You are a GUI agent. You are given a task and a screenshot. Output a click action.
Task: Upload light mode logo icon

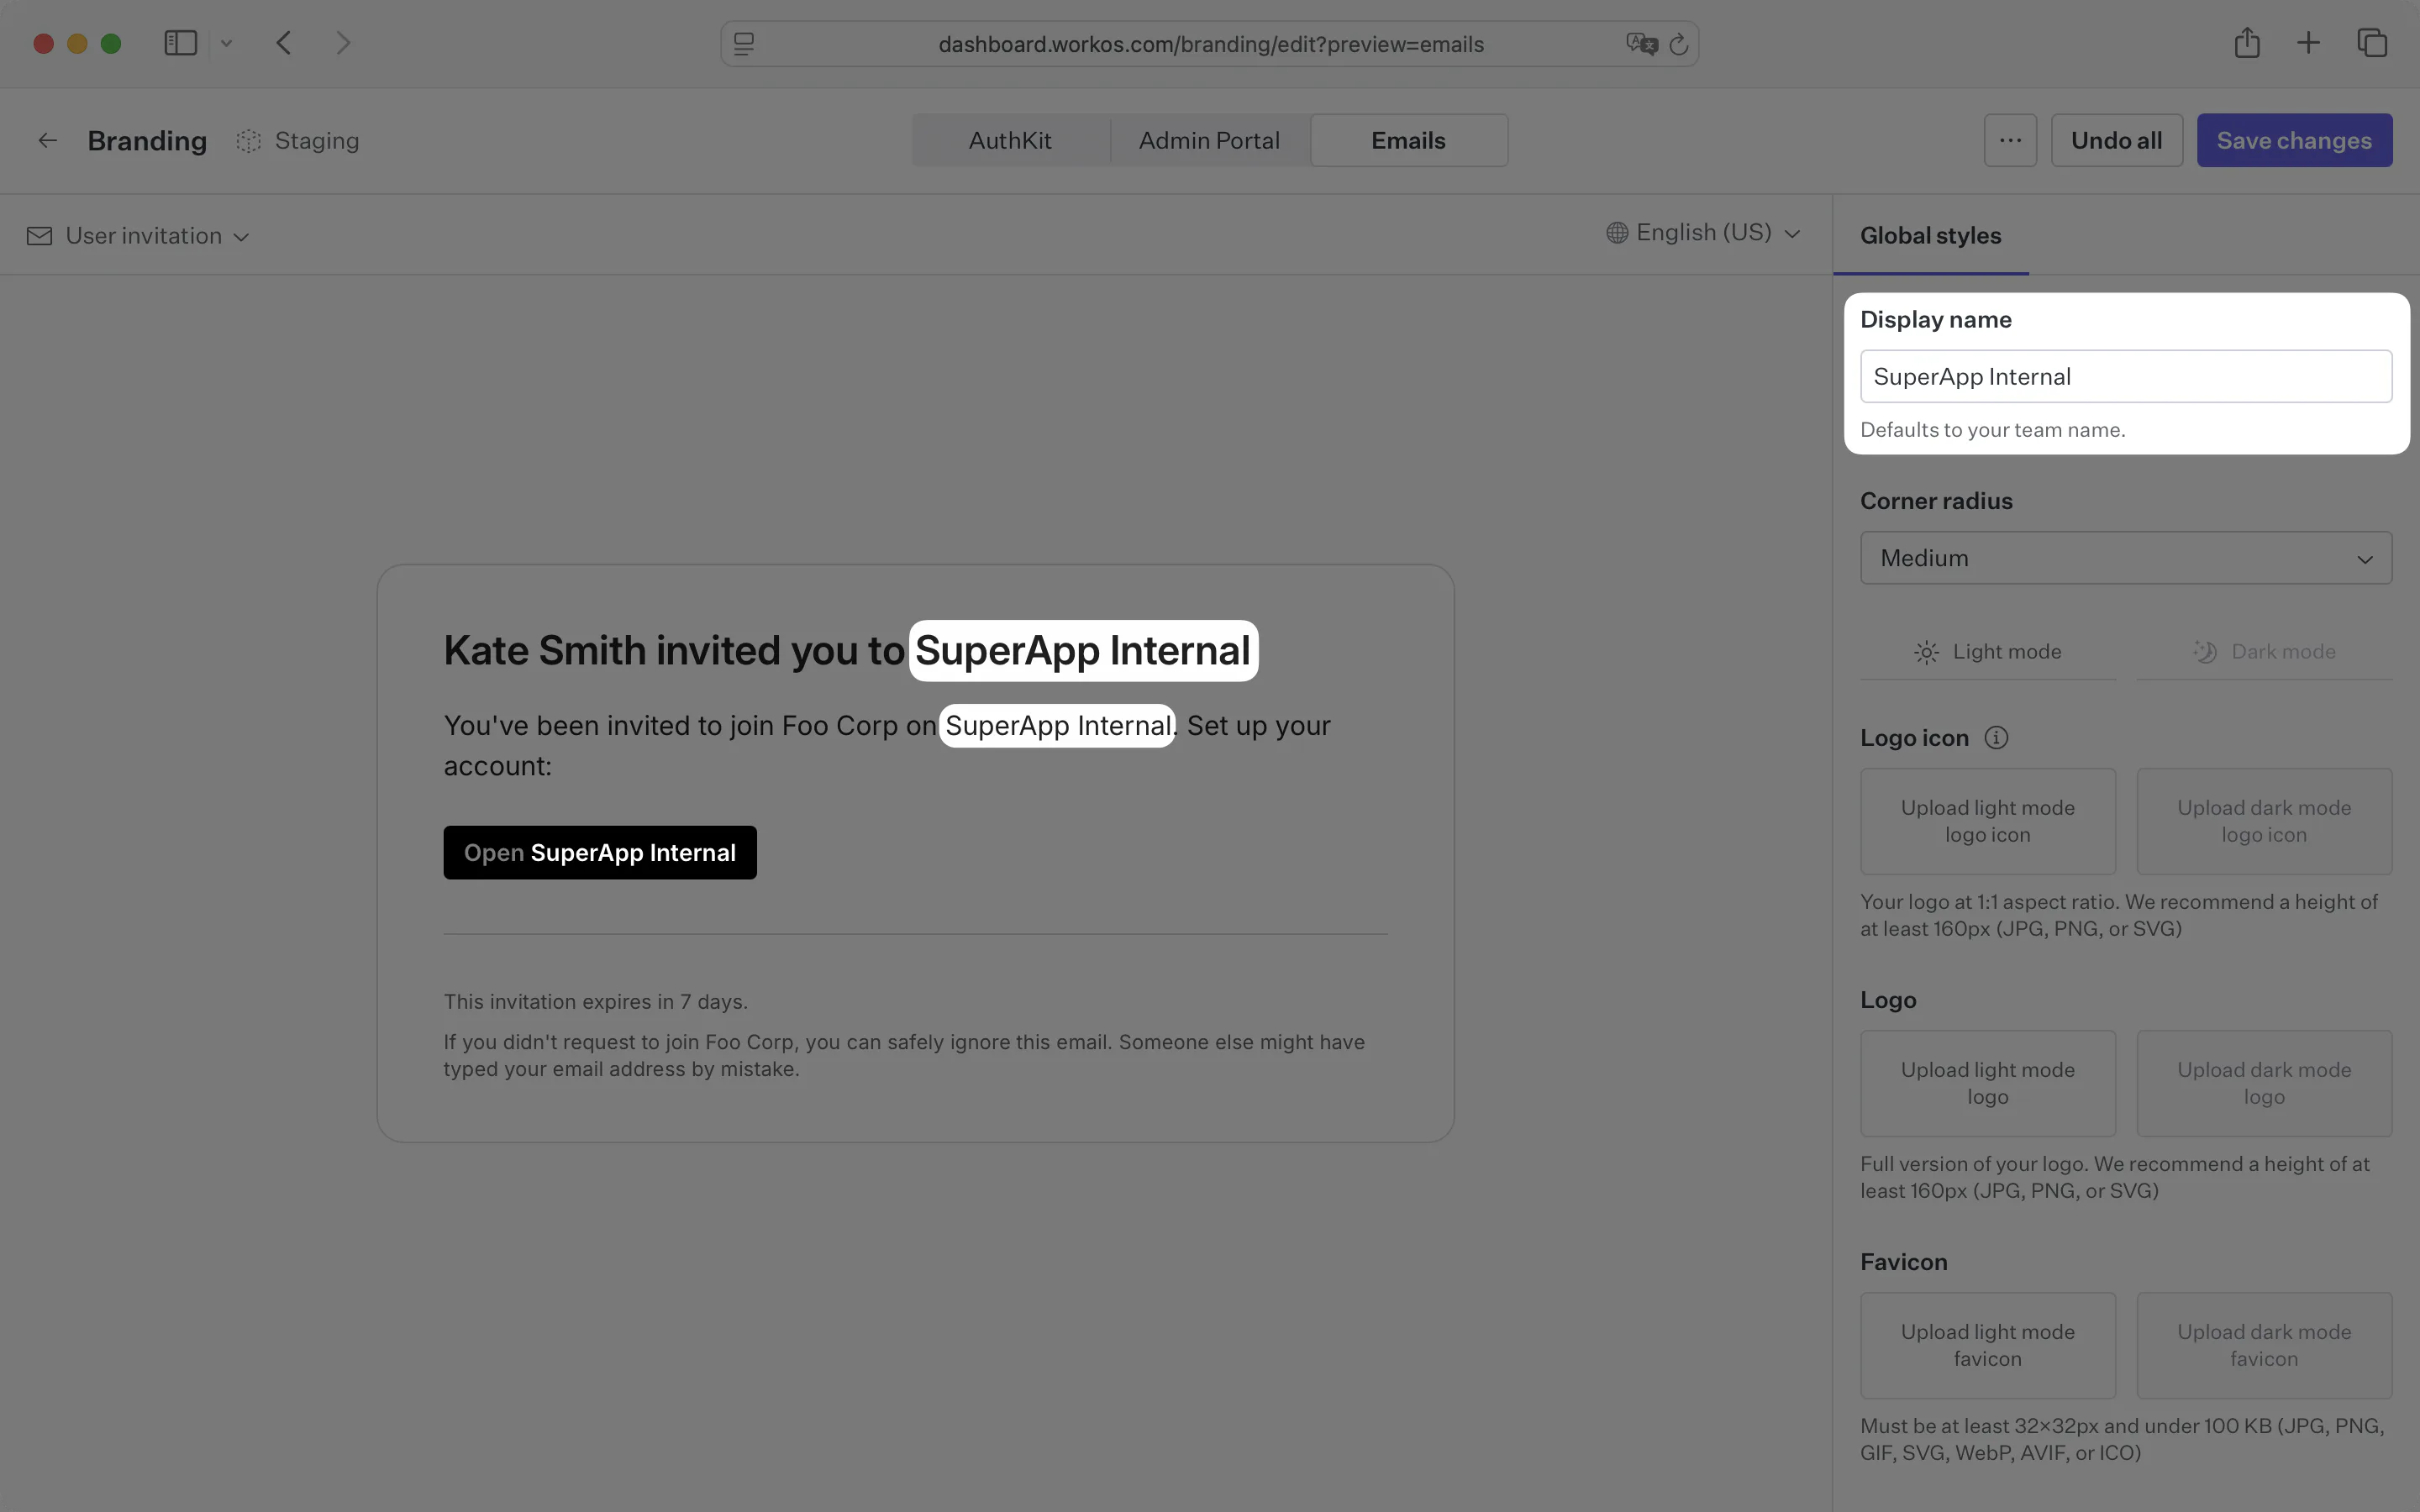point(1987,821)
